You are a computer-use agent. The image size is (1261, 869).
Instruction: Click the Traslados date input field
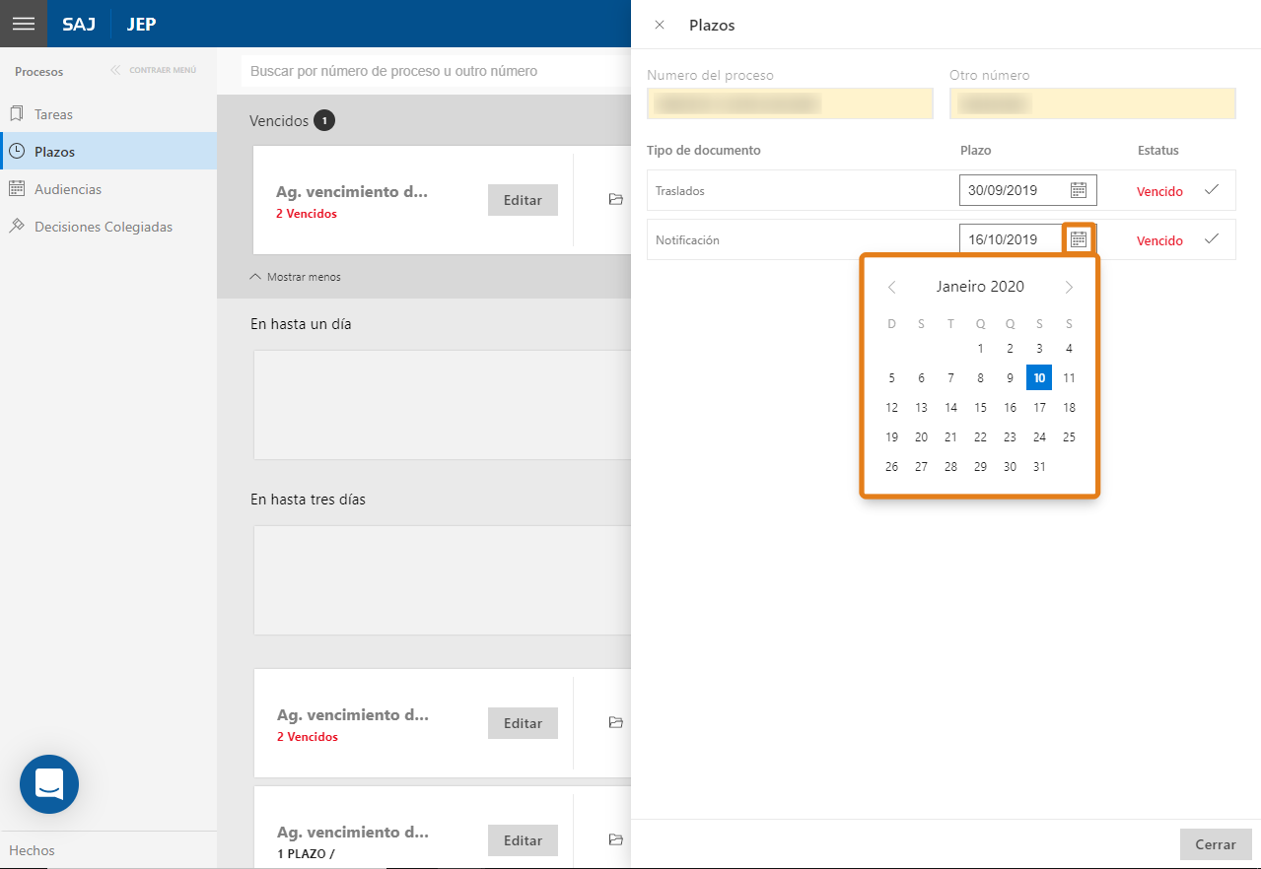1011,190
